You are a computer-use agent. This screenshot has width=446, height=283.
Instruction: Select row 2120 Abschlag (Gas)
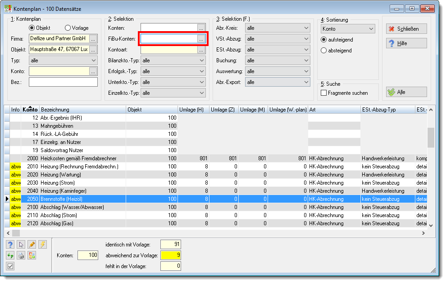(x=216, y=223)
